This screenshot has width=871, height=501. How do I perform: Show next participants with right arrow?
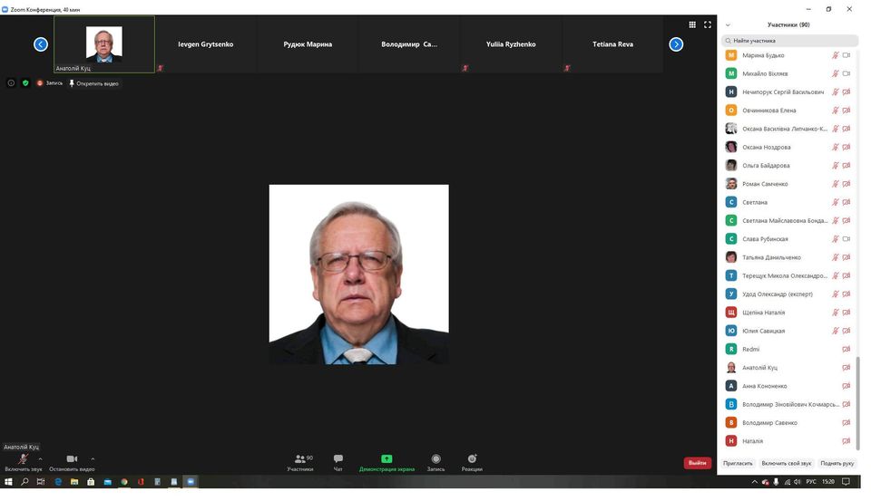676,44
